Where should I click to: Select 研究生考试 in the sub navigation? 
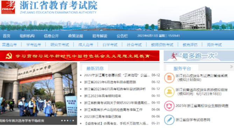point(60,45)
